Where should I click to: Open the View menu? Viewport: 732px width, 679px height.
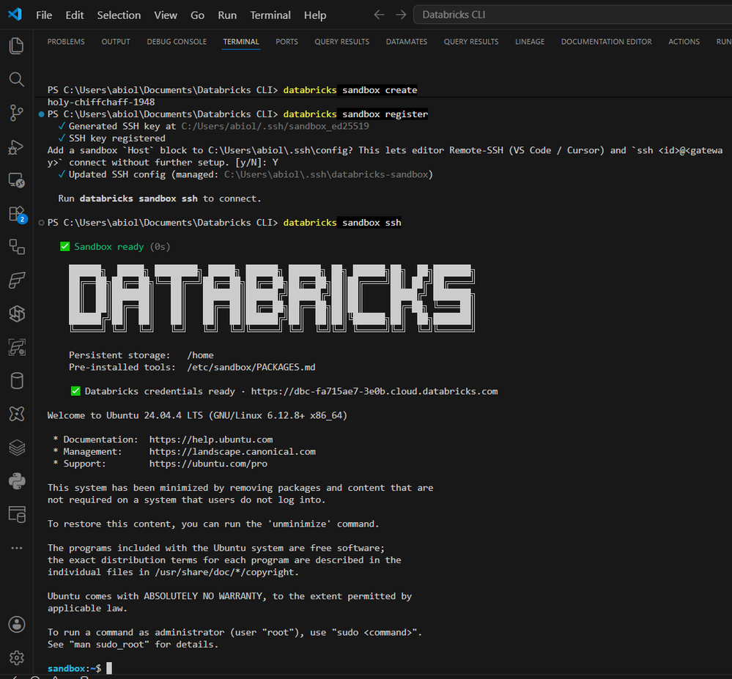click(166, 15)
